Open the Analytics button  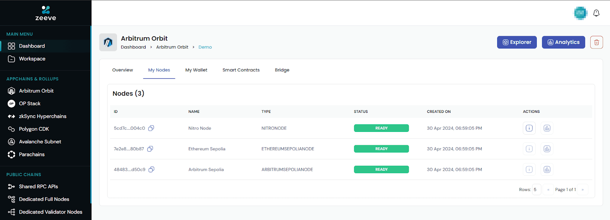click(x=563, y=42)
